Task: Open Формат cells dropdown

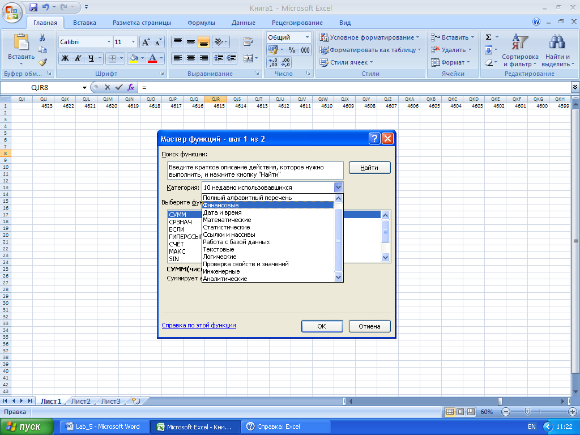Action: coord(450,62)
